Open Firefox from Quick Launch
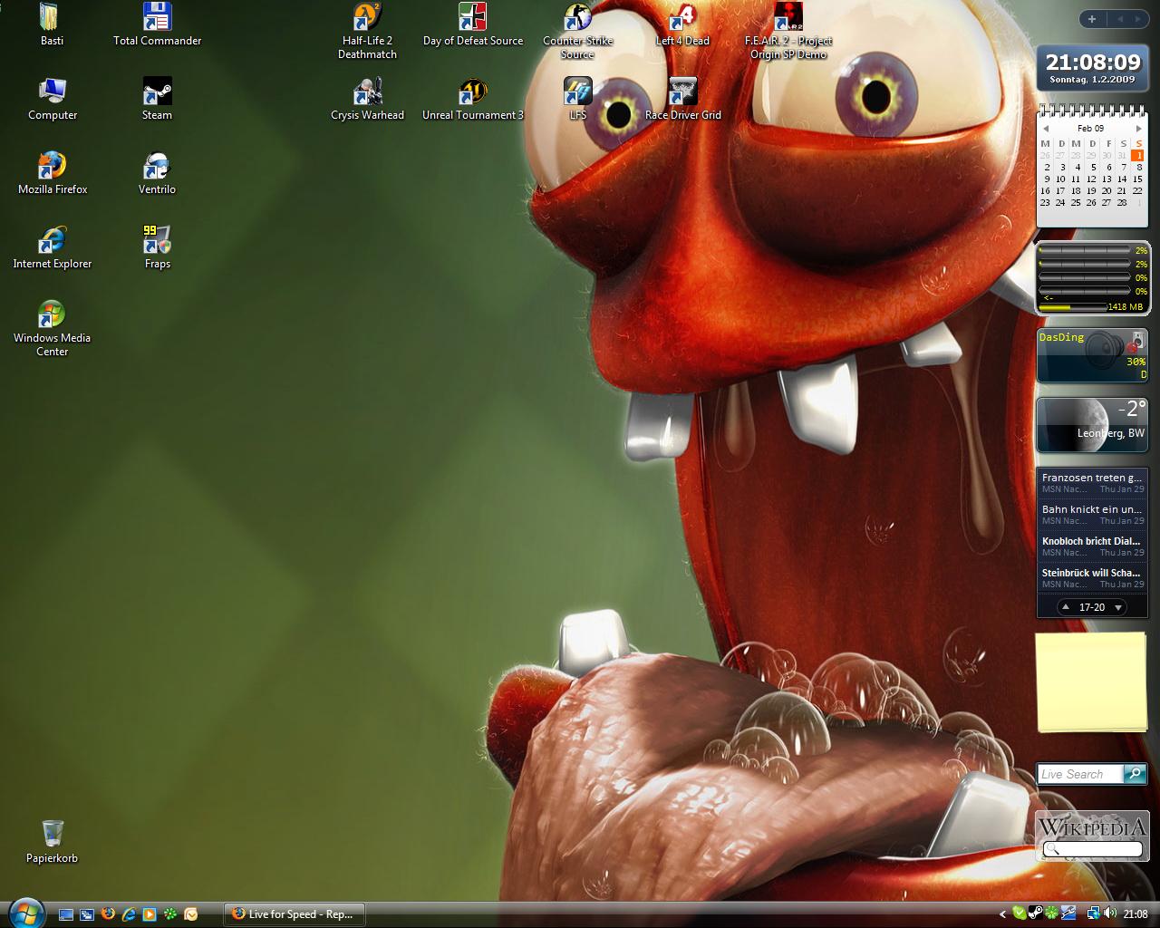The width and height of the screenshot is (1160, 928). (108, 914)
